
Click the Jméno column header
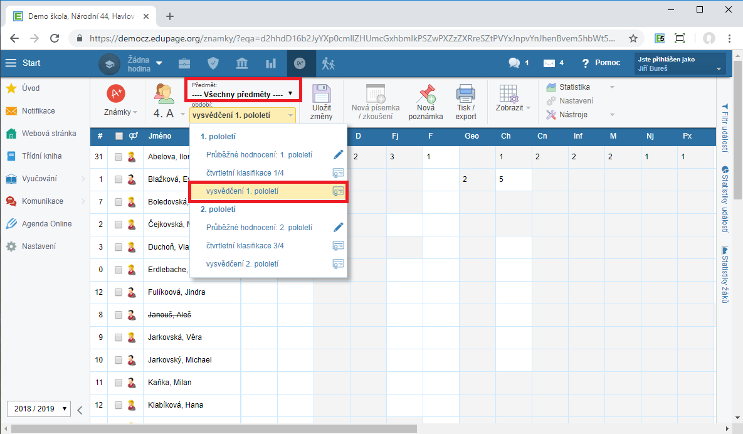[160, 136]
